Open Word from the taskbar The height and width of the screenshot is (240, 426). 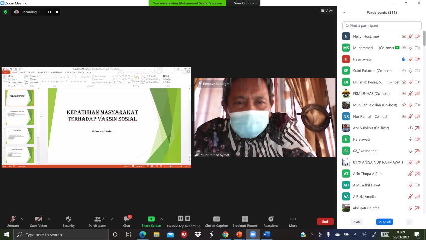tap(266, 235)
